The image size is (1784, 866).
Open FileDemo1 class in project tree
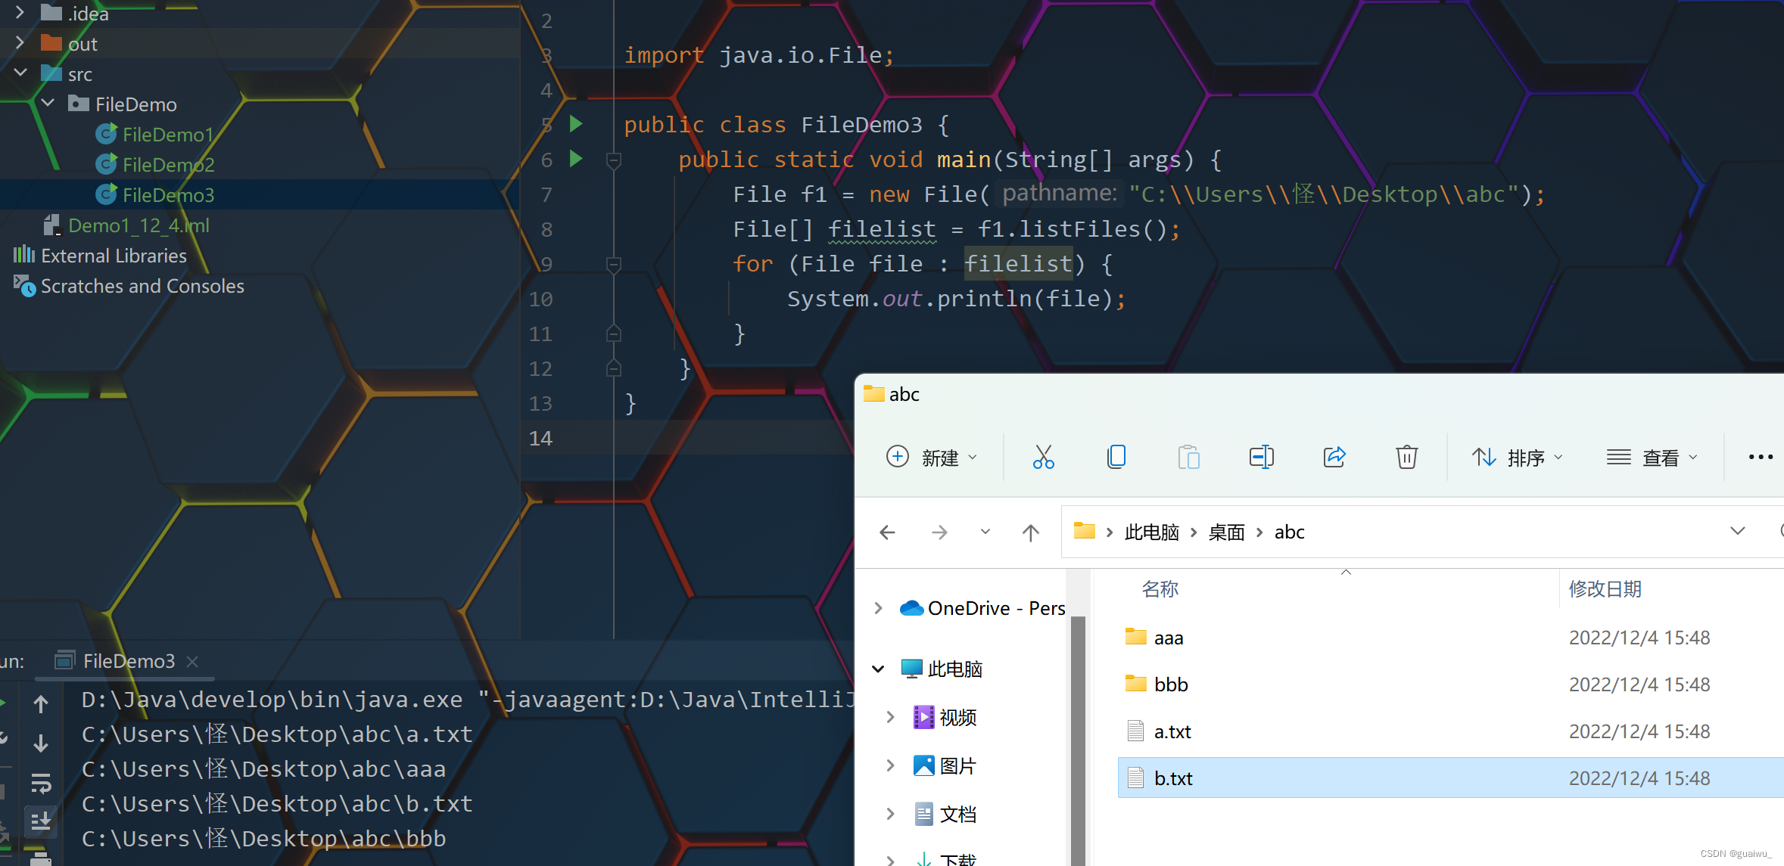click(x=156, y=135)
